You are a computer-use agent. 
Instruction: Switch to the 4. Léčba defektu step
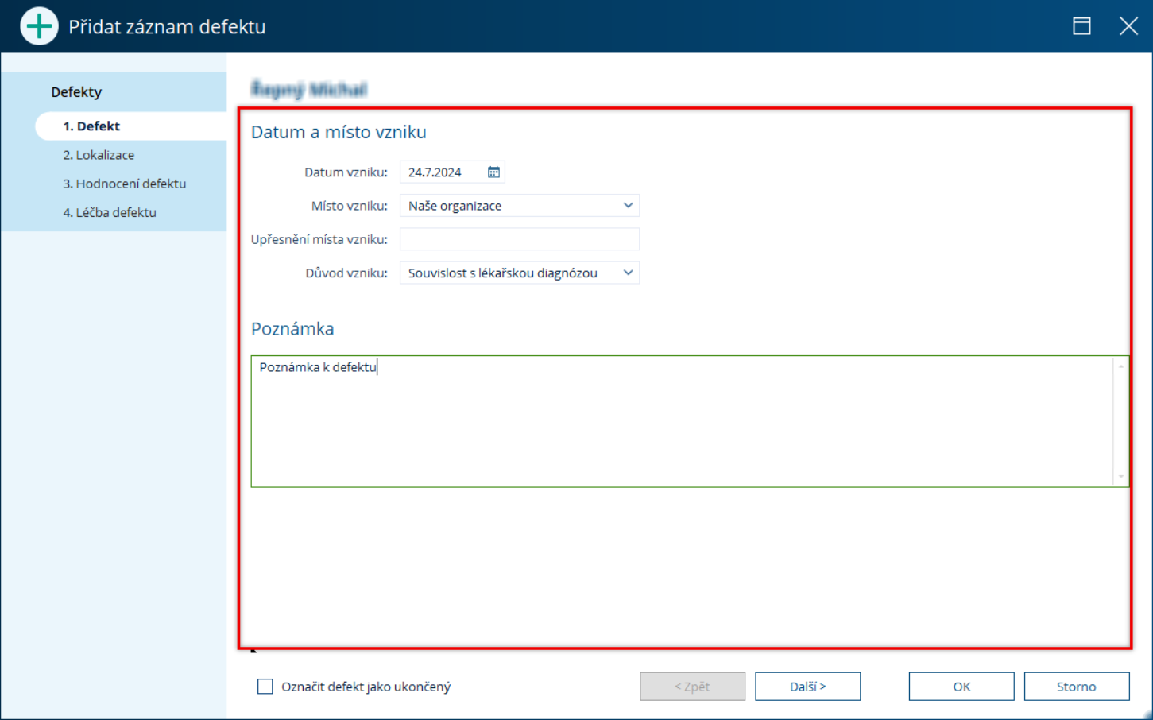[110, 212]
